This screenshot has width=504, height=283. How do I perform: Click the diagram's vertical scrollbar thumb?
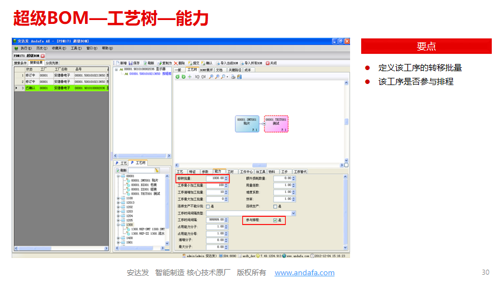click(347, 122)
